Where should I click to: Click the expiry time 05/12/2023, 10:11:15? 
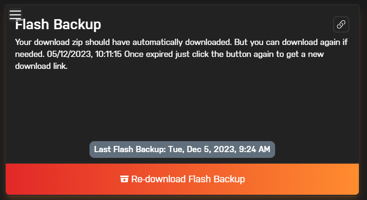[x=84, y=54]
